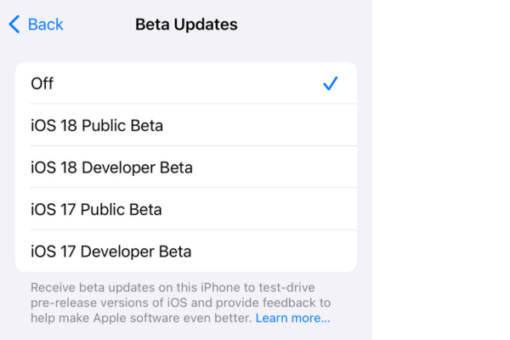Open the "Learn more..." link

(x=292, y=318)
